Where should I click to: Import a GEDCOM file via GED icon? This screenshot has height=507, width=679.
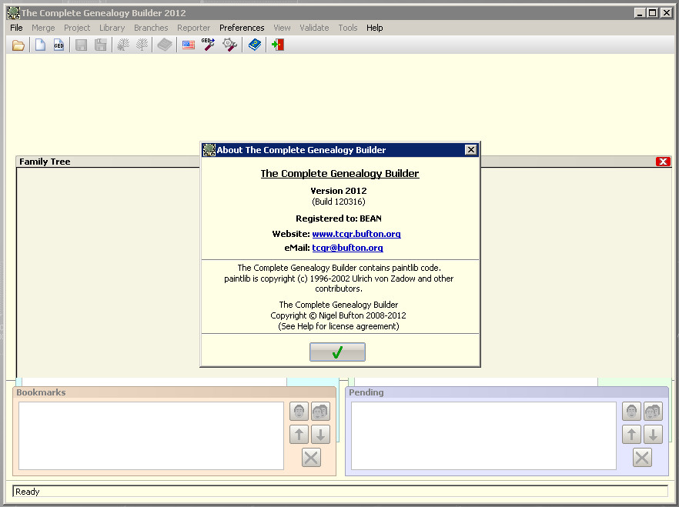pyautogui.click(x=59, y=45)
